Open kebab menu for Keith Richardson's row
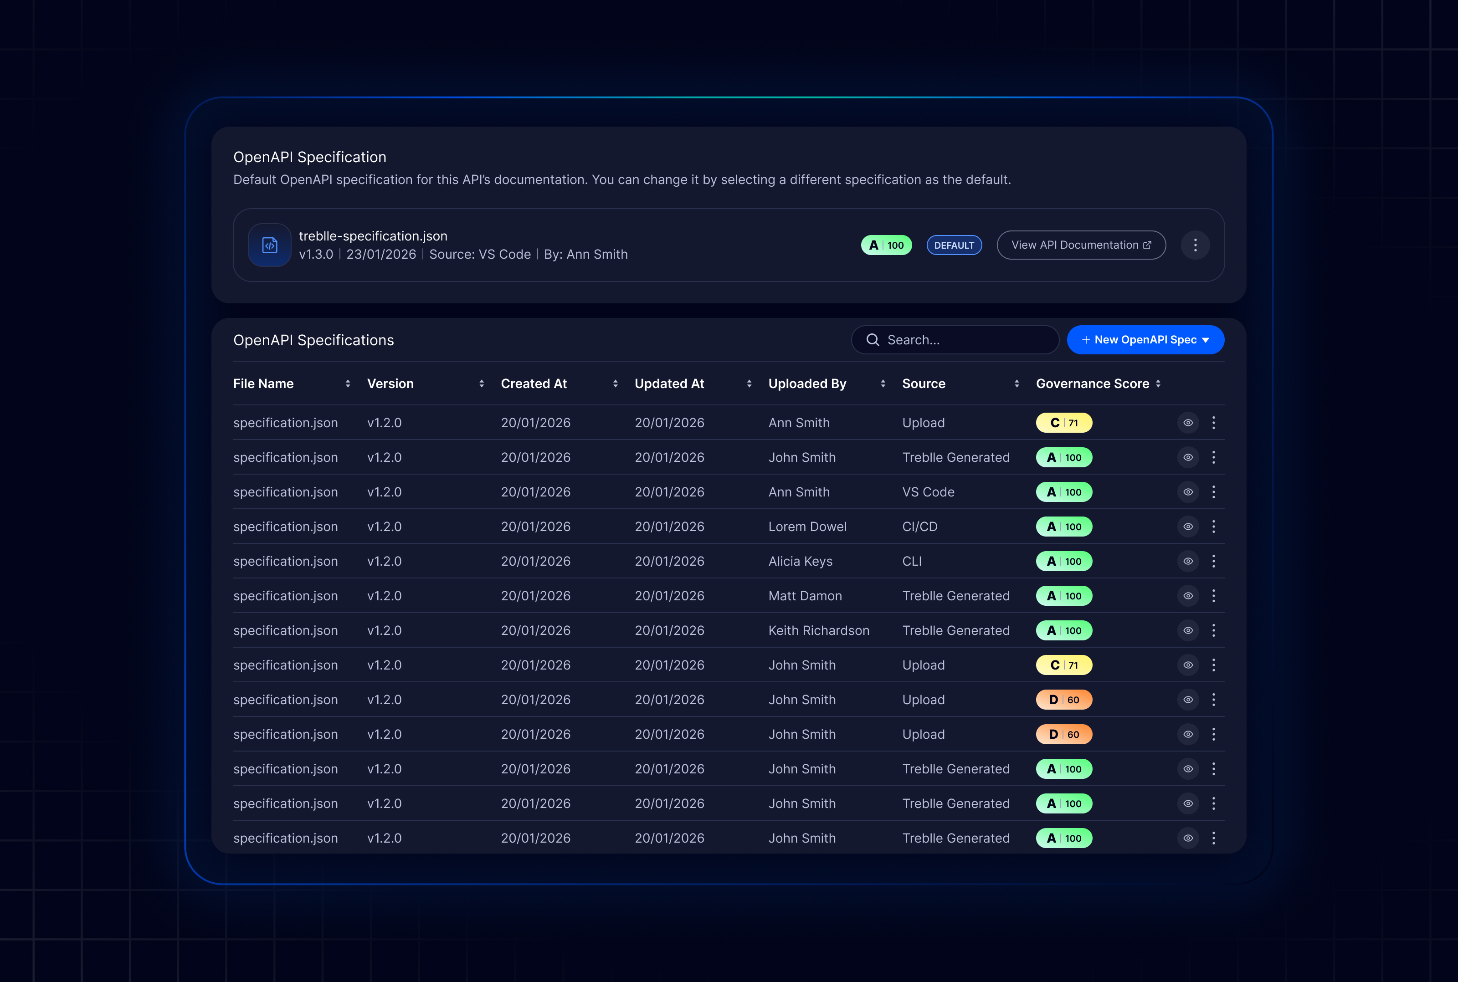This screenshot has height=982, width=1458. click(1213, 631)
